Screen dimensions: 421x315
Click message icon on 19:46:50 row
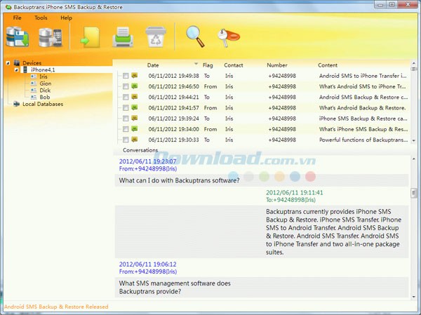[x=135, y=86]
